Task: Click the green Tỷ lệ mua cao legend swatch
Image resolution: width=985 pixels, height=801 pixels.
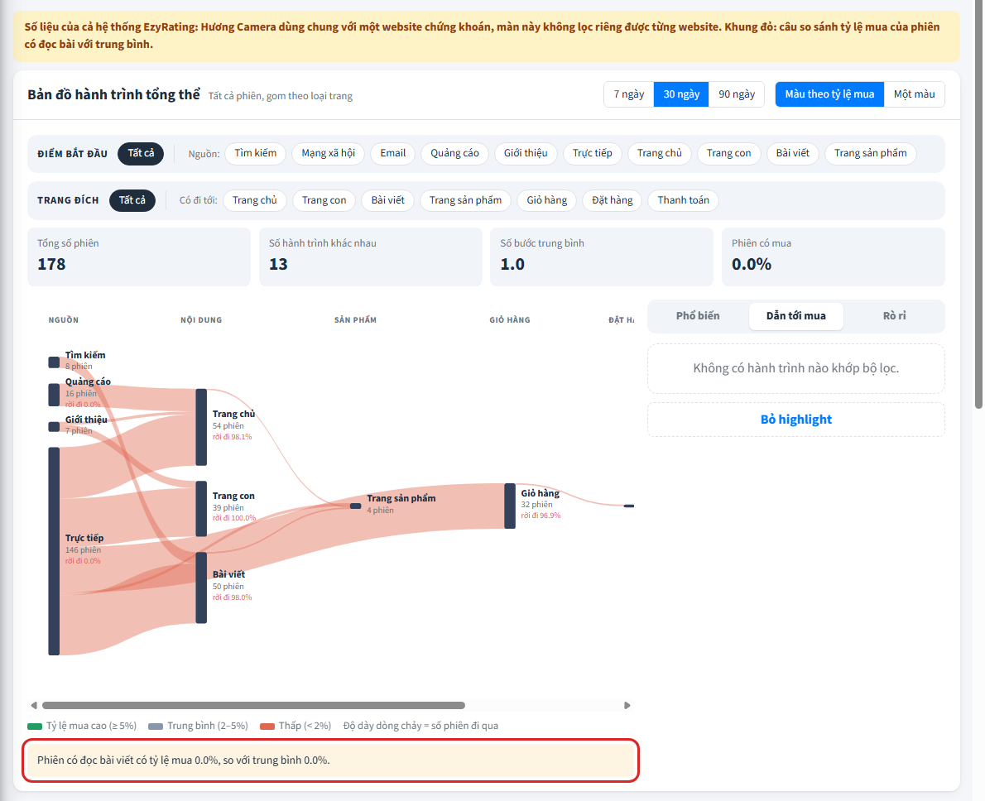Action: point(35,727)
